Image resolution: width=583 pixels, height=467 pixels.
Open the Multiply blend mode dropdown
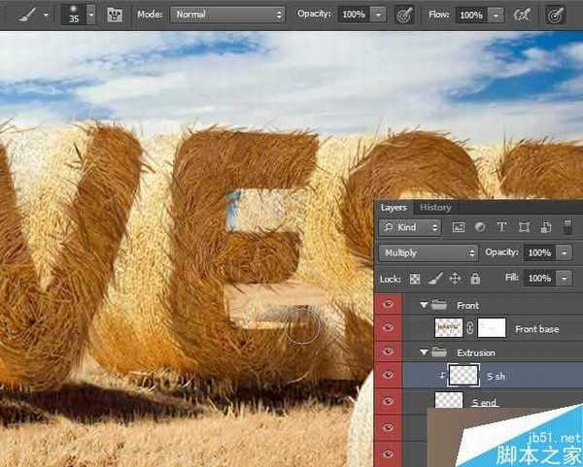428,252
